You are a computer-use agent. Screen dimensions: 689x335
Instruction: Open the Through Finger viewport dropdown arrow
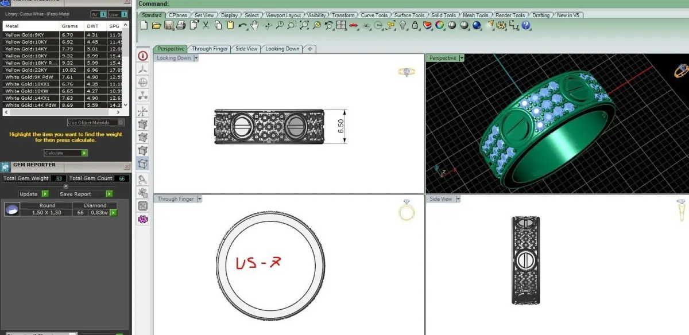point(199,198)
